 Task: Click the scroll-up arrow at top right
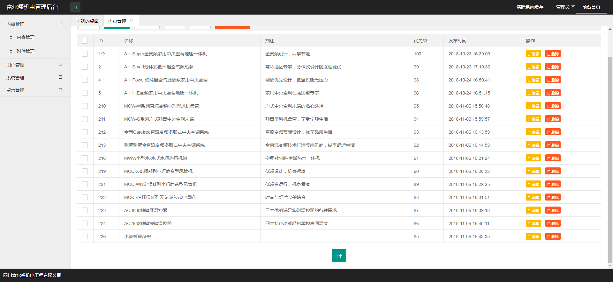610,29
